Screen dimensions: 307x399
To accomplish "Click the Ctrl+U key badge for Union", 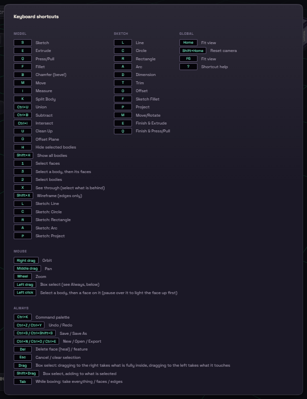I will 22,107.
